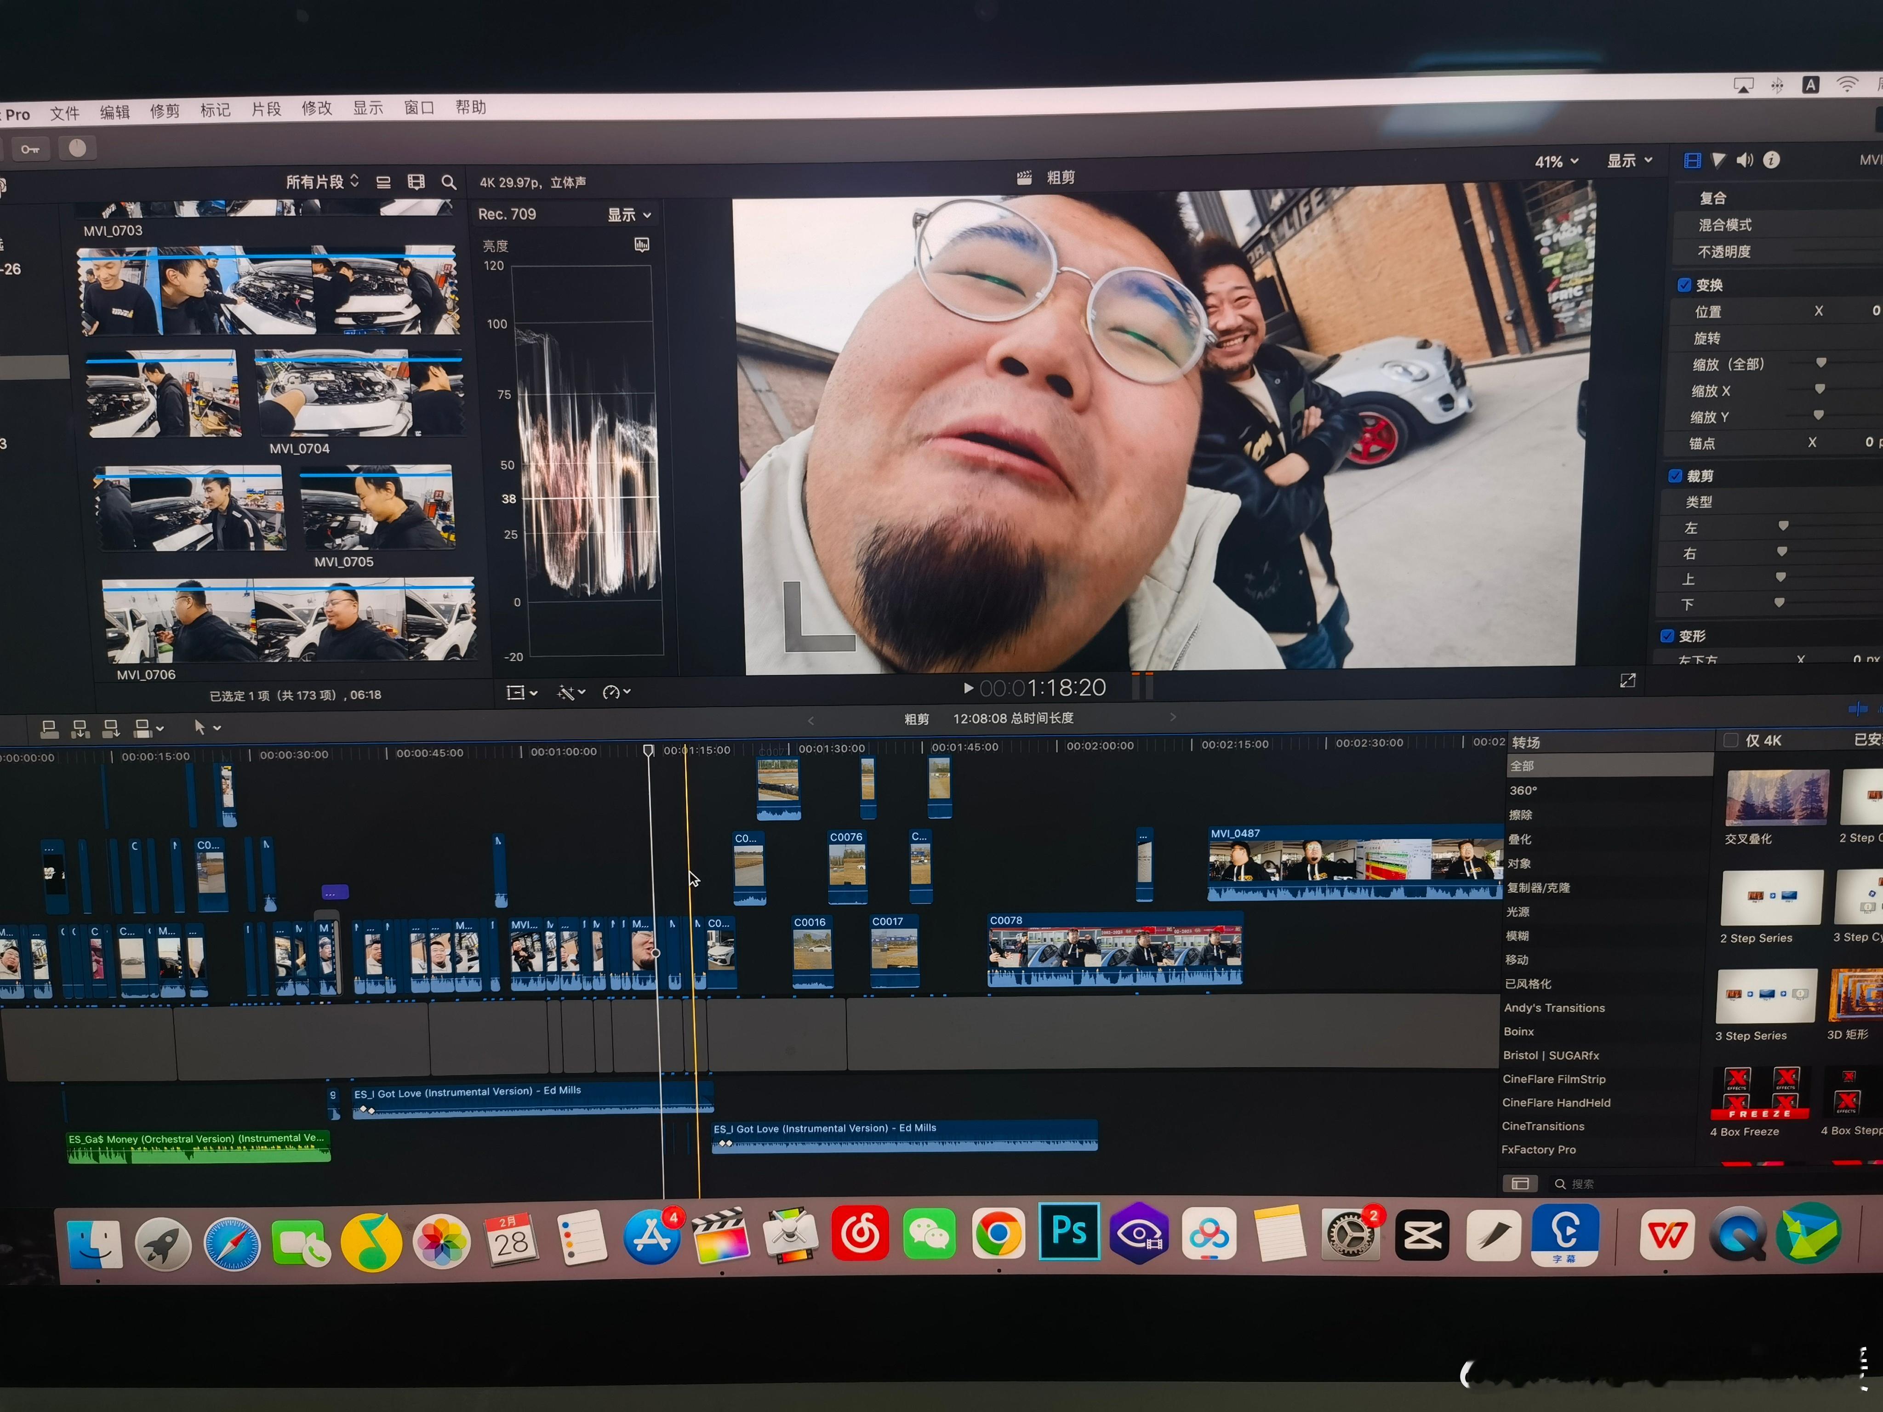Adjust the 缩放 X slider

[1819, 389]
